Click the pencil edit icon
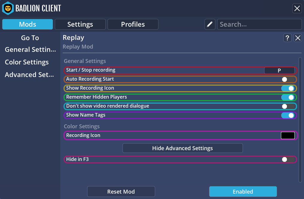The width and height of the screenshot is (304, 199). point(210,24)
